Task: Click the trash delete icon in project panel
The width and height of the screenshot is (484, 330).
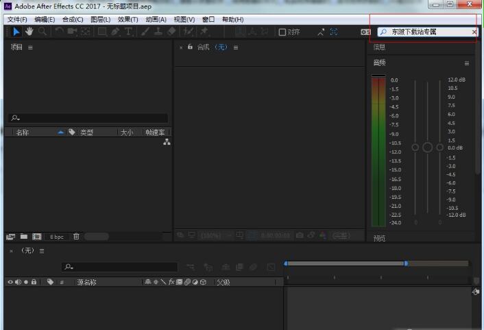Action: pyautogui.click(x=76, y=237)
